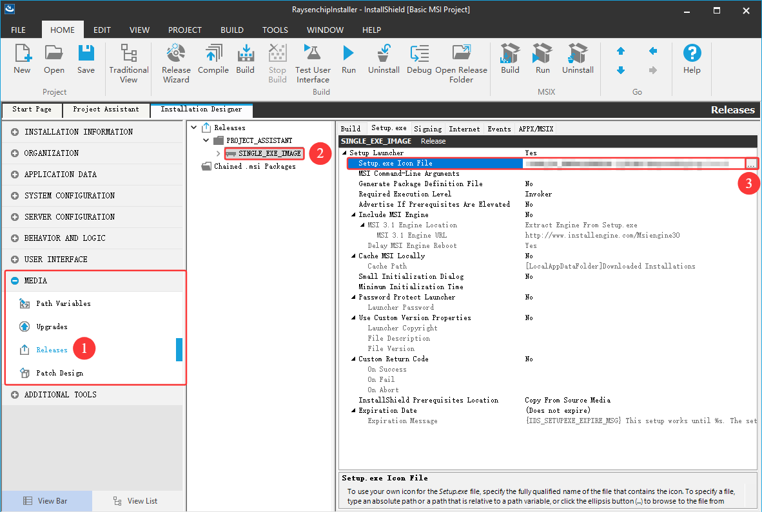Switch to the APPX/MSIX tab
The image size is (762, 512).
click(x=536, y=129)
